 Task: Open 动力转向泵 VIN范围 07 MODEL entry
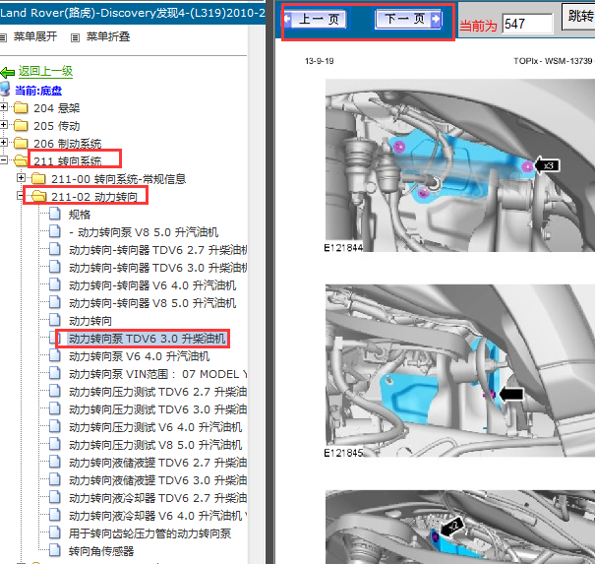tap(158, 374)
